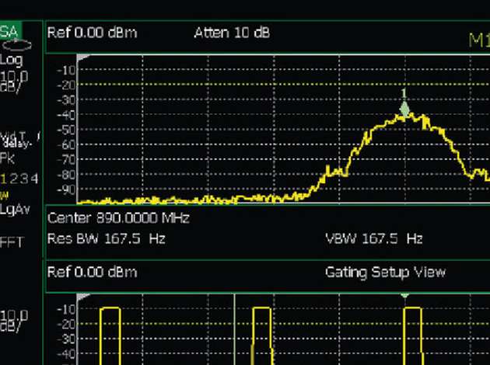Click the Log scale label
490x365 pixels.
coord(12,60)
